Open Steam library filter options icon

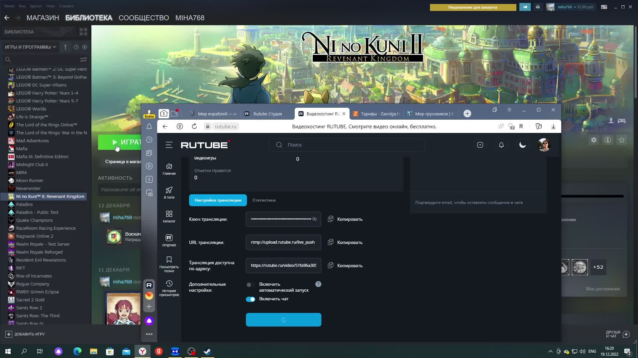point(83,59)
